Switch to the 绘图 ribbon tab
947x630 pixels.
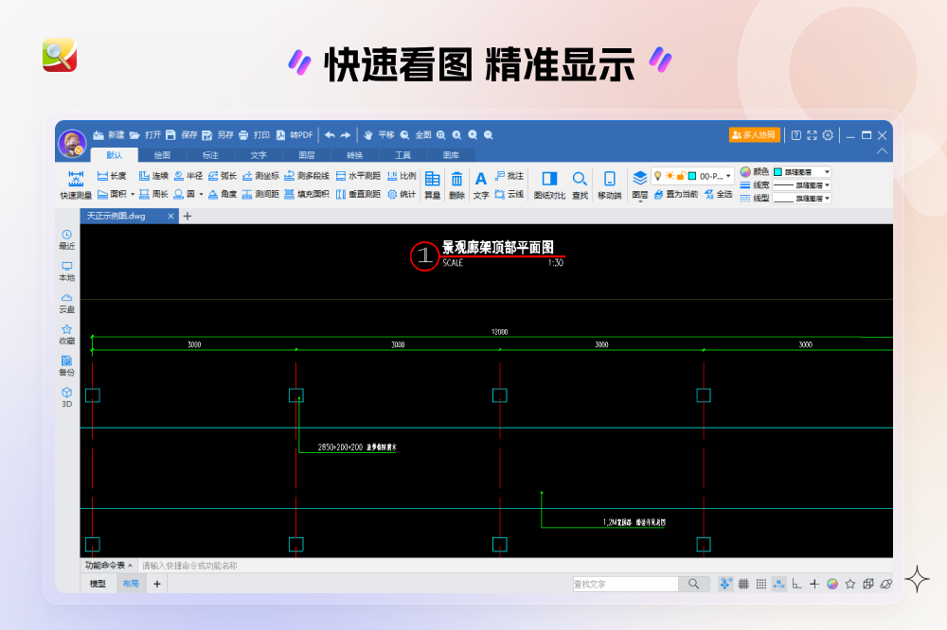[x=161, y=154]
